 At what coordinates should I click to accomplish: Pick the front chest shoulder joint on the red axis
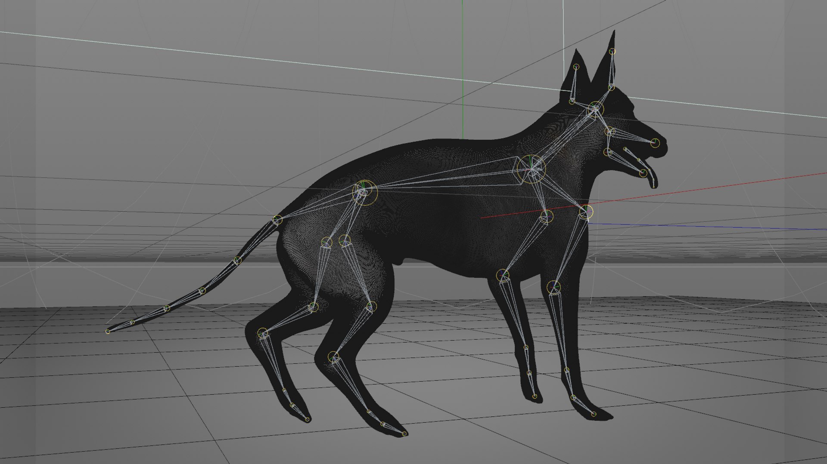pos(586,212)
